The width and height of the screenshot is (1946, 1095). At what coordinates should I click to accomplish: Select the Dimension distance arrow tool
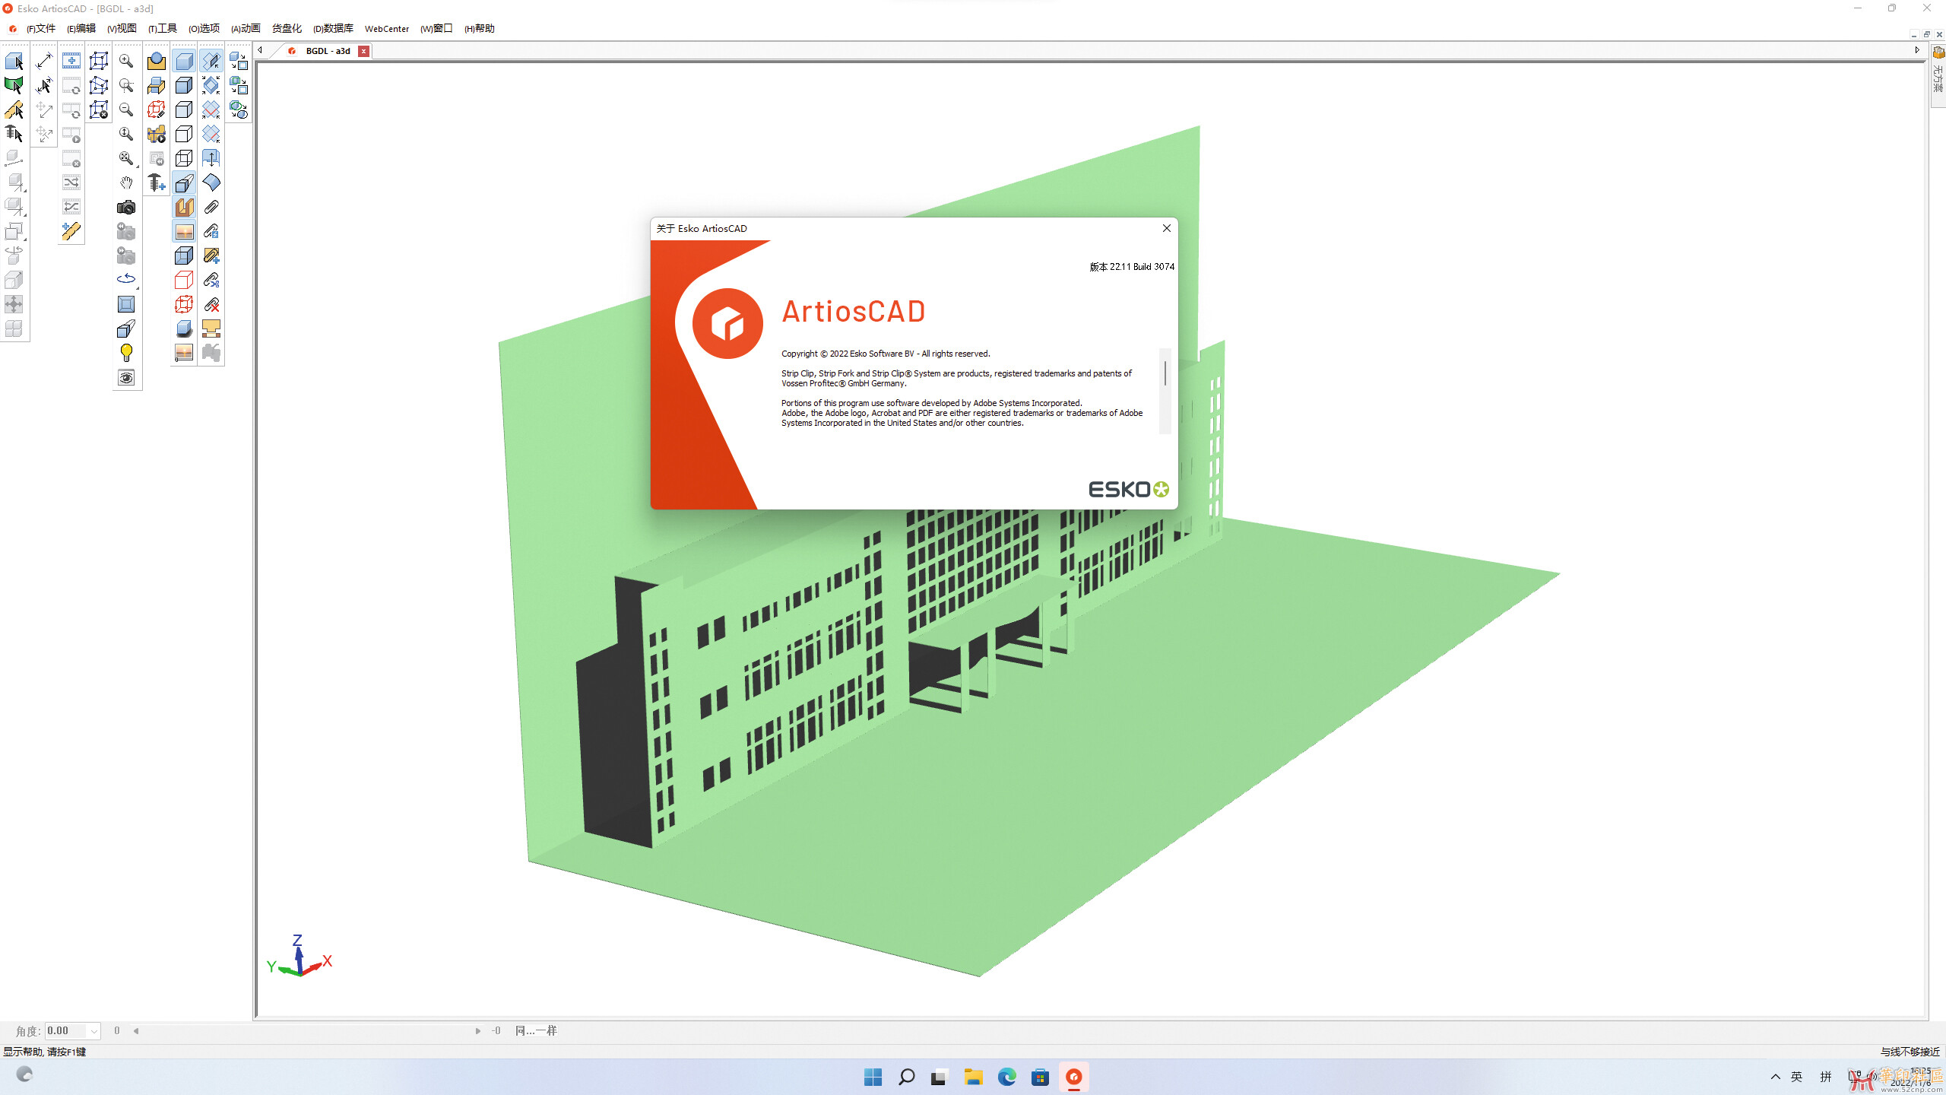44,61
